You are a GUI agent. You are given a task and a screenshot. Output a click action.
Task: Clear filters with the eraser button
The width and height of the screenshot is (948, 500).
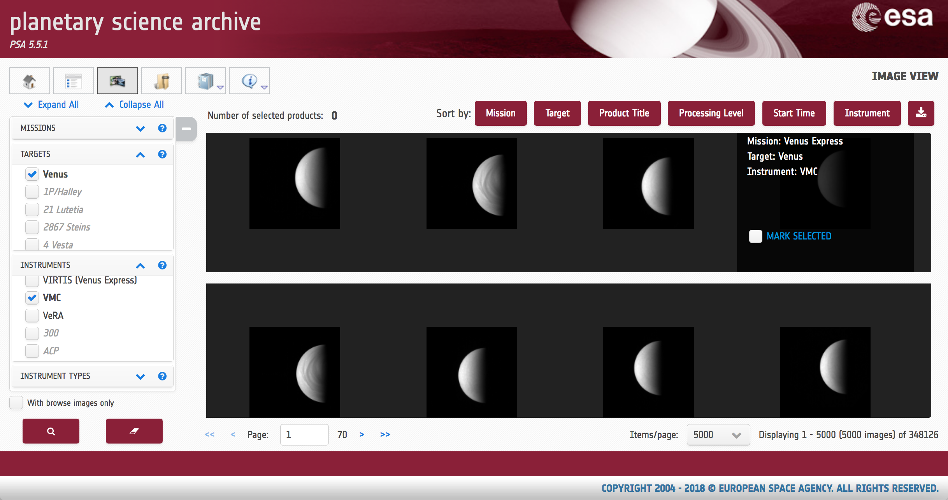click(134, 431)
